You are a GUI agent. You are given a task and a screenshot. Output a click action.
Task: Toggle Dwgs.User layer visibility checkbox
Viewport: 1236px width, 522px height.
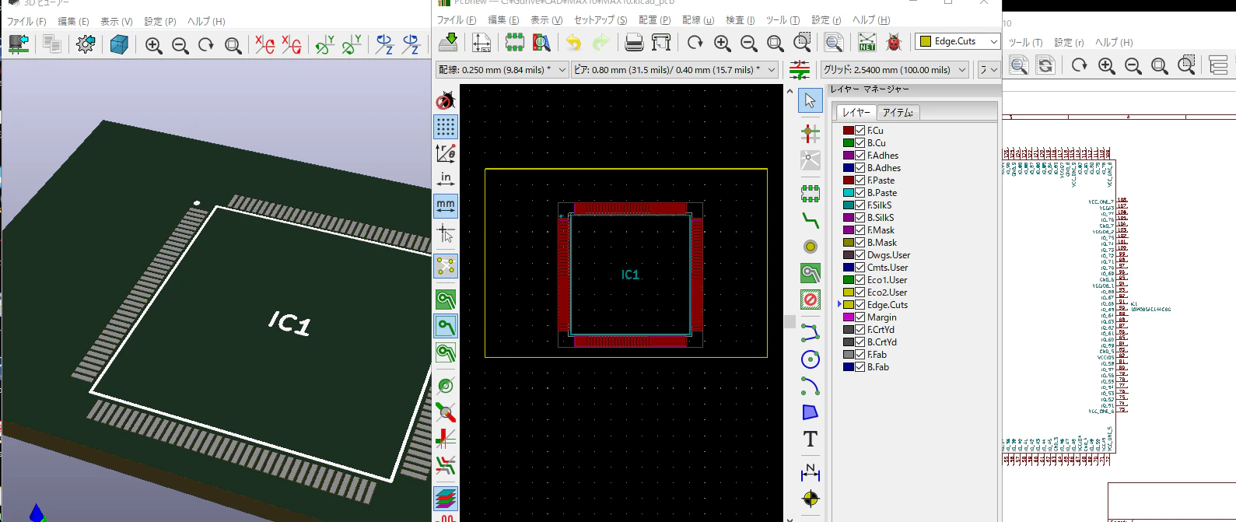coord(860,255)
